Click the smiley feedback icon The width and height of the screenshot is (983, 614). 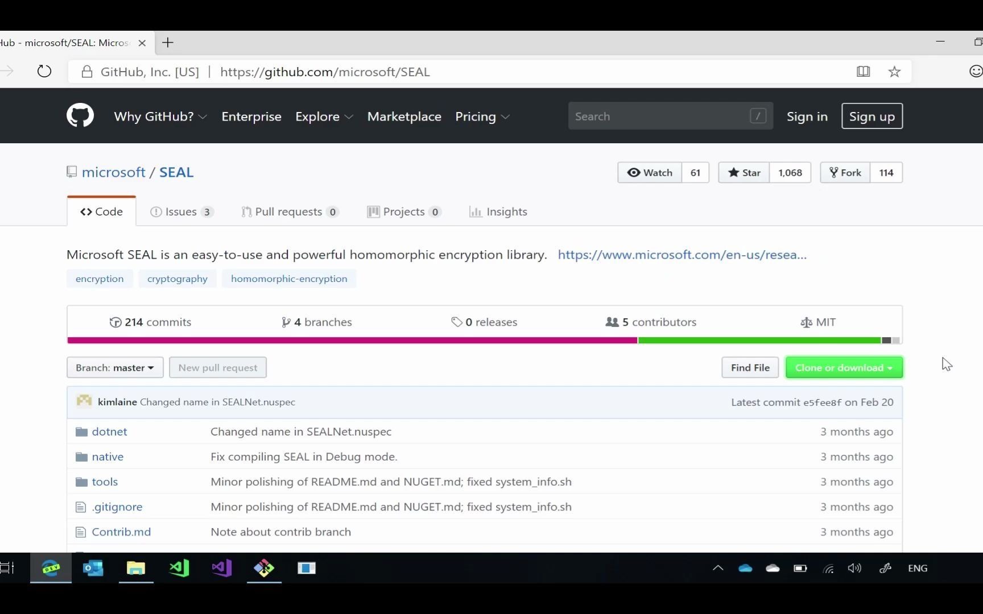pos(975,71)
